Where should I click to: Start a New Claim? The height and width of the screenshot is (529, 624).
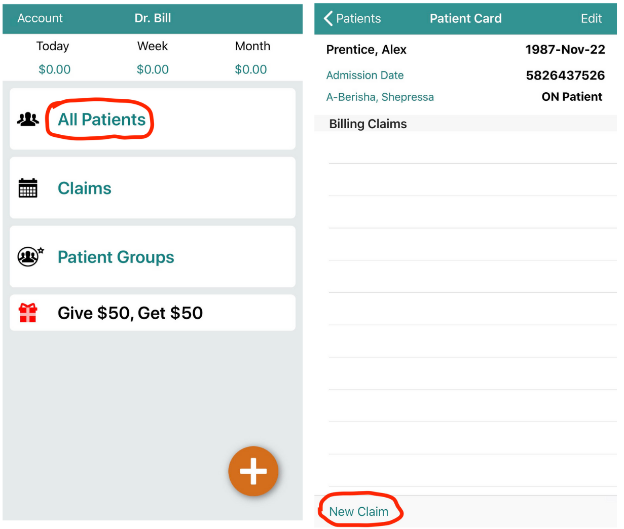click(358, 512)
